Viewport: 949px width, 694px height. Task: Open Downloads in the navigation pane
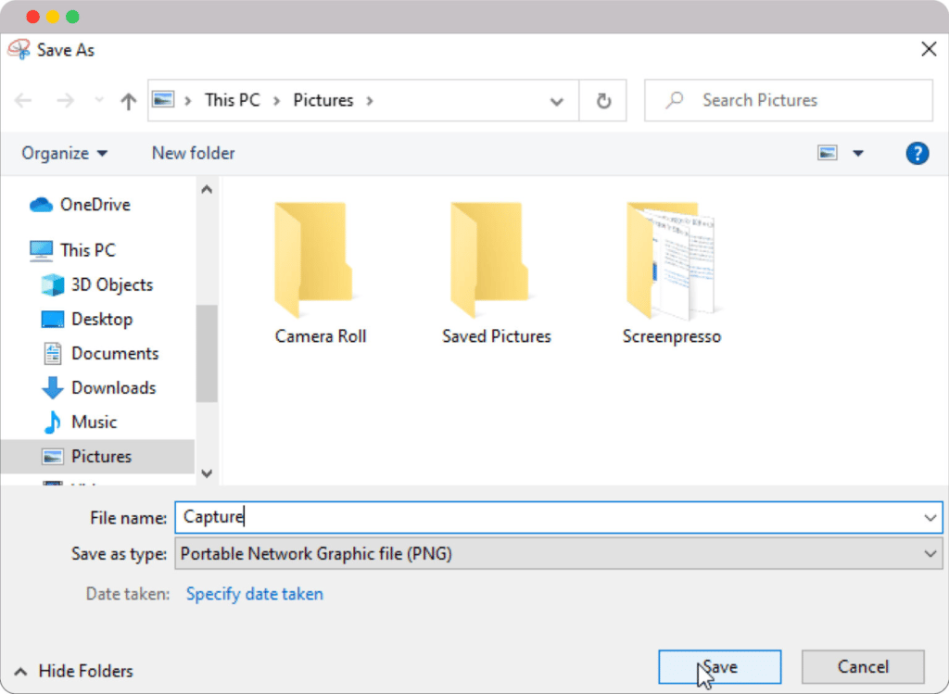point(113,387)
